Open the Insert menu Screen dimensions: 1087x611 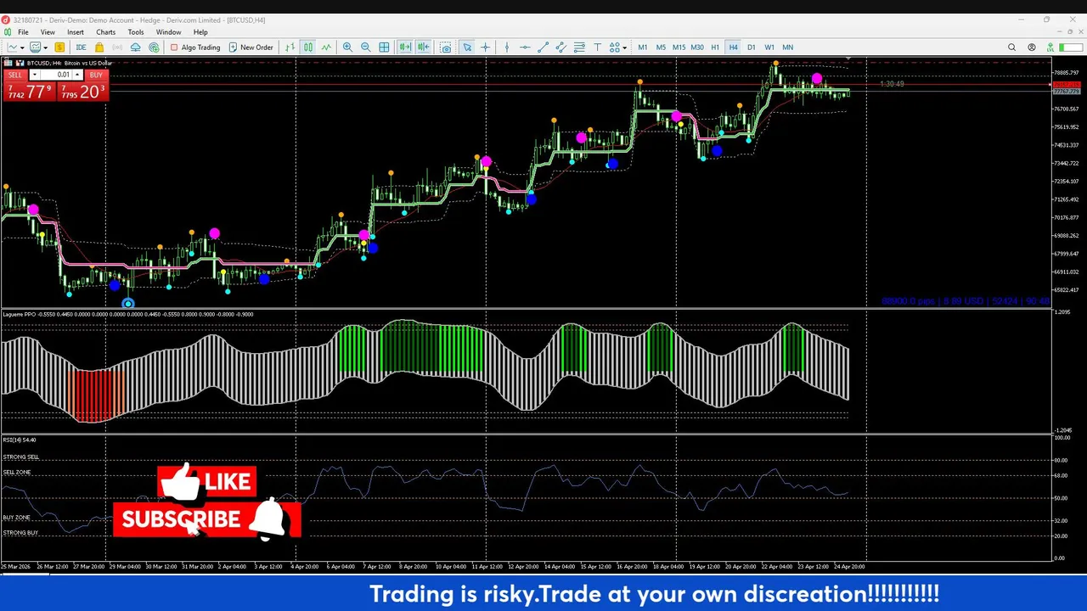point(76,32)
